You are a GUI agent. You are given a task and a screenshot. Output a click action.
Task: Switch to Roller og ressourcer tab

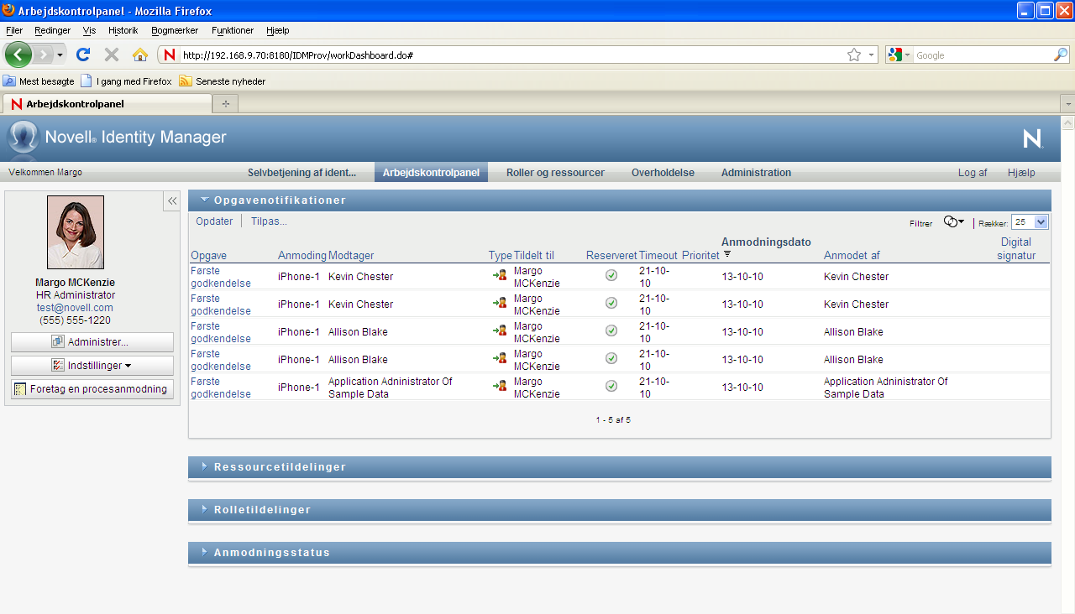pos(555,173)
